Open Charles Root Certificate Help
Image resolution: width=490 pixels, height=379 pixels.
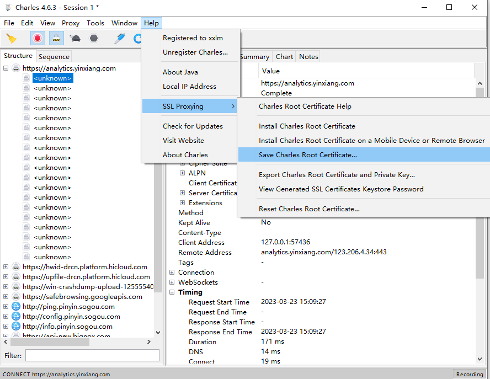point(364,106)
